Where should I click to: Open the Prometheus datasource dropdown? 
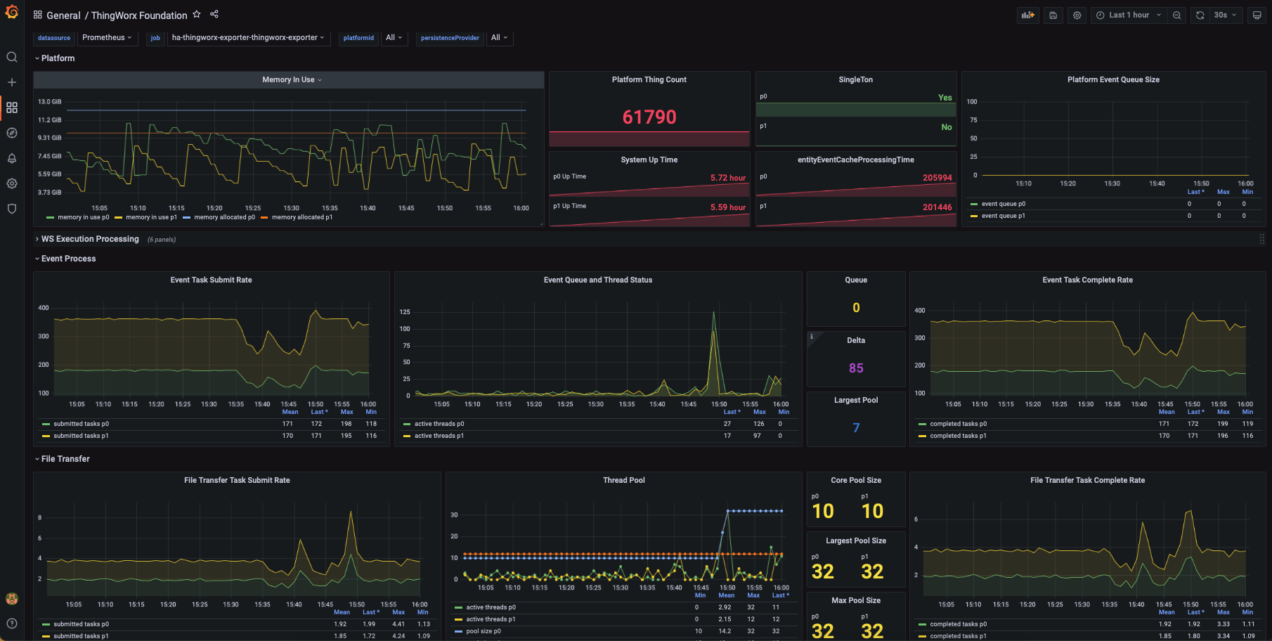107,38
